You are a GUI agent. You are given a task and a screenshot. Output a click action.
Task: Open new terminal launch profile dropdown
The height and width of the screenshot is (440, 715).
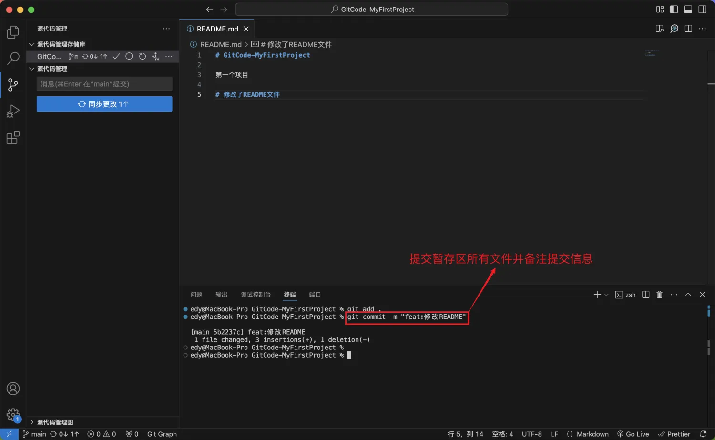tap(606, 295)
